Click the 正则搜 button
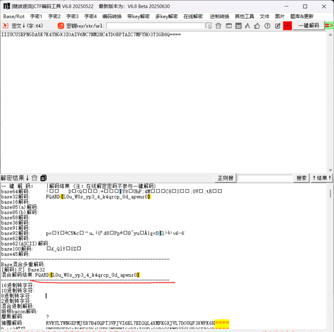This screenshot has width=334, height=332. pyautogui.click(x=225, y=178)
